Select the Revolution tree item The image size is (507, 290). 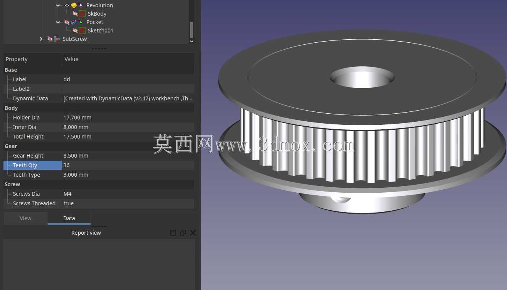tap(99, 5)
